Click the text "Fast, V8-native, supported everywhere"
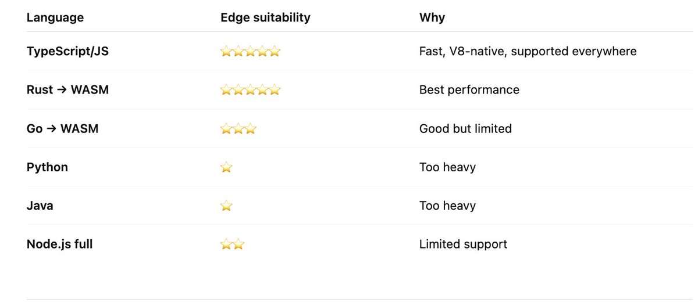 (x=528, y=52)
